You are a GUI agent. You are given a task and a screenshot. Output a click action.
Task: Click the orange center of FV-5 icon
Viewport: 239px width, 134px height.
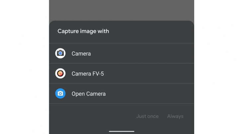[60, 73]
